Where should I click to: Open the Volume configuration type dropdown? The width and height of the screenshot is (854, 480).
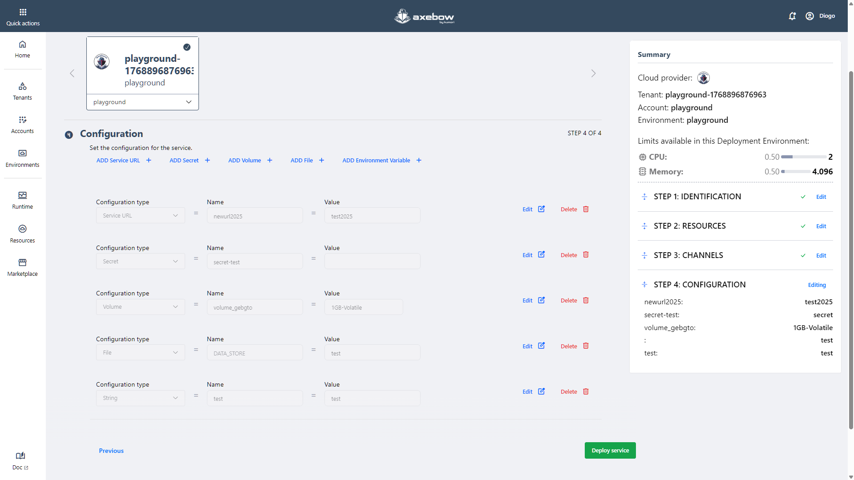pos(140,307)
